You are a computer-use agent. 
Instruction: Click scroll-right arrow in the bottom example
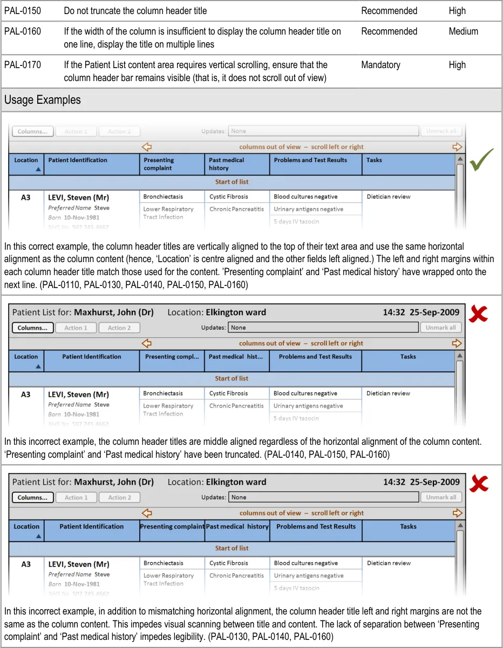(x=458, y=513)
